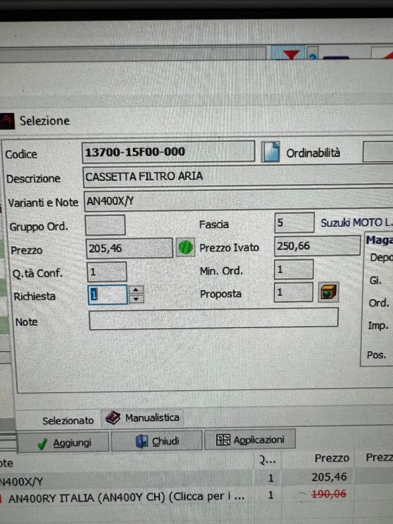This screenshot has height=524, width=393.
Task: Click the document icon next to Codice
Action: click(270, 152)
